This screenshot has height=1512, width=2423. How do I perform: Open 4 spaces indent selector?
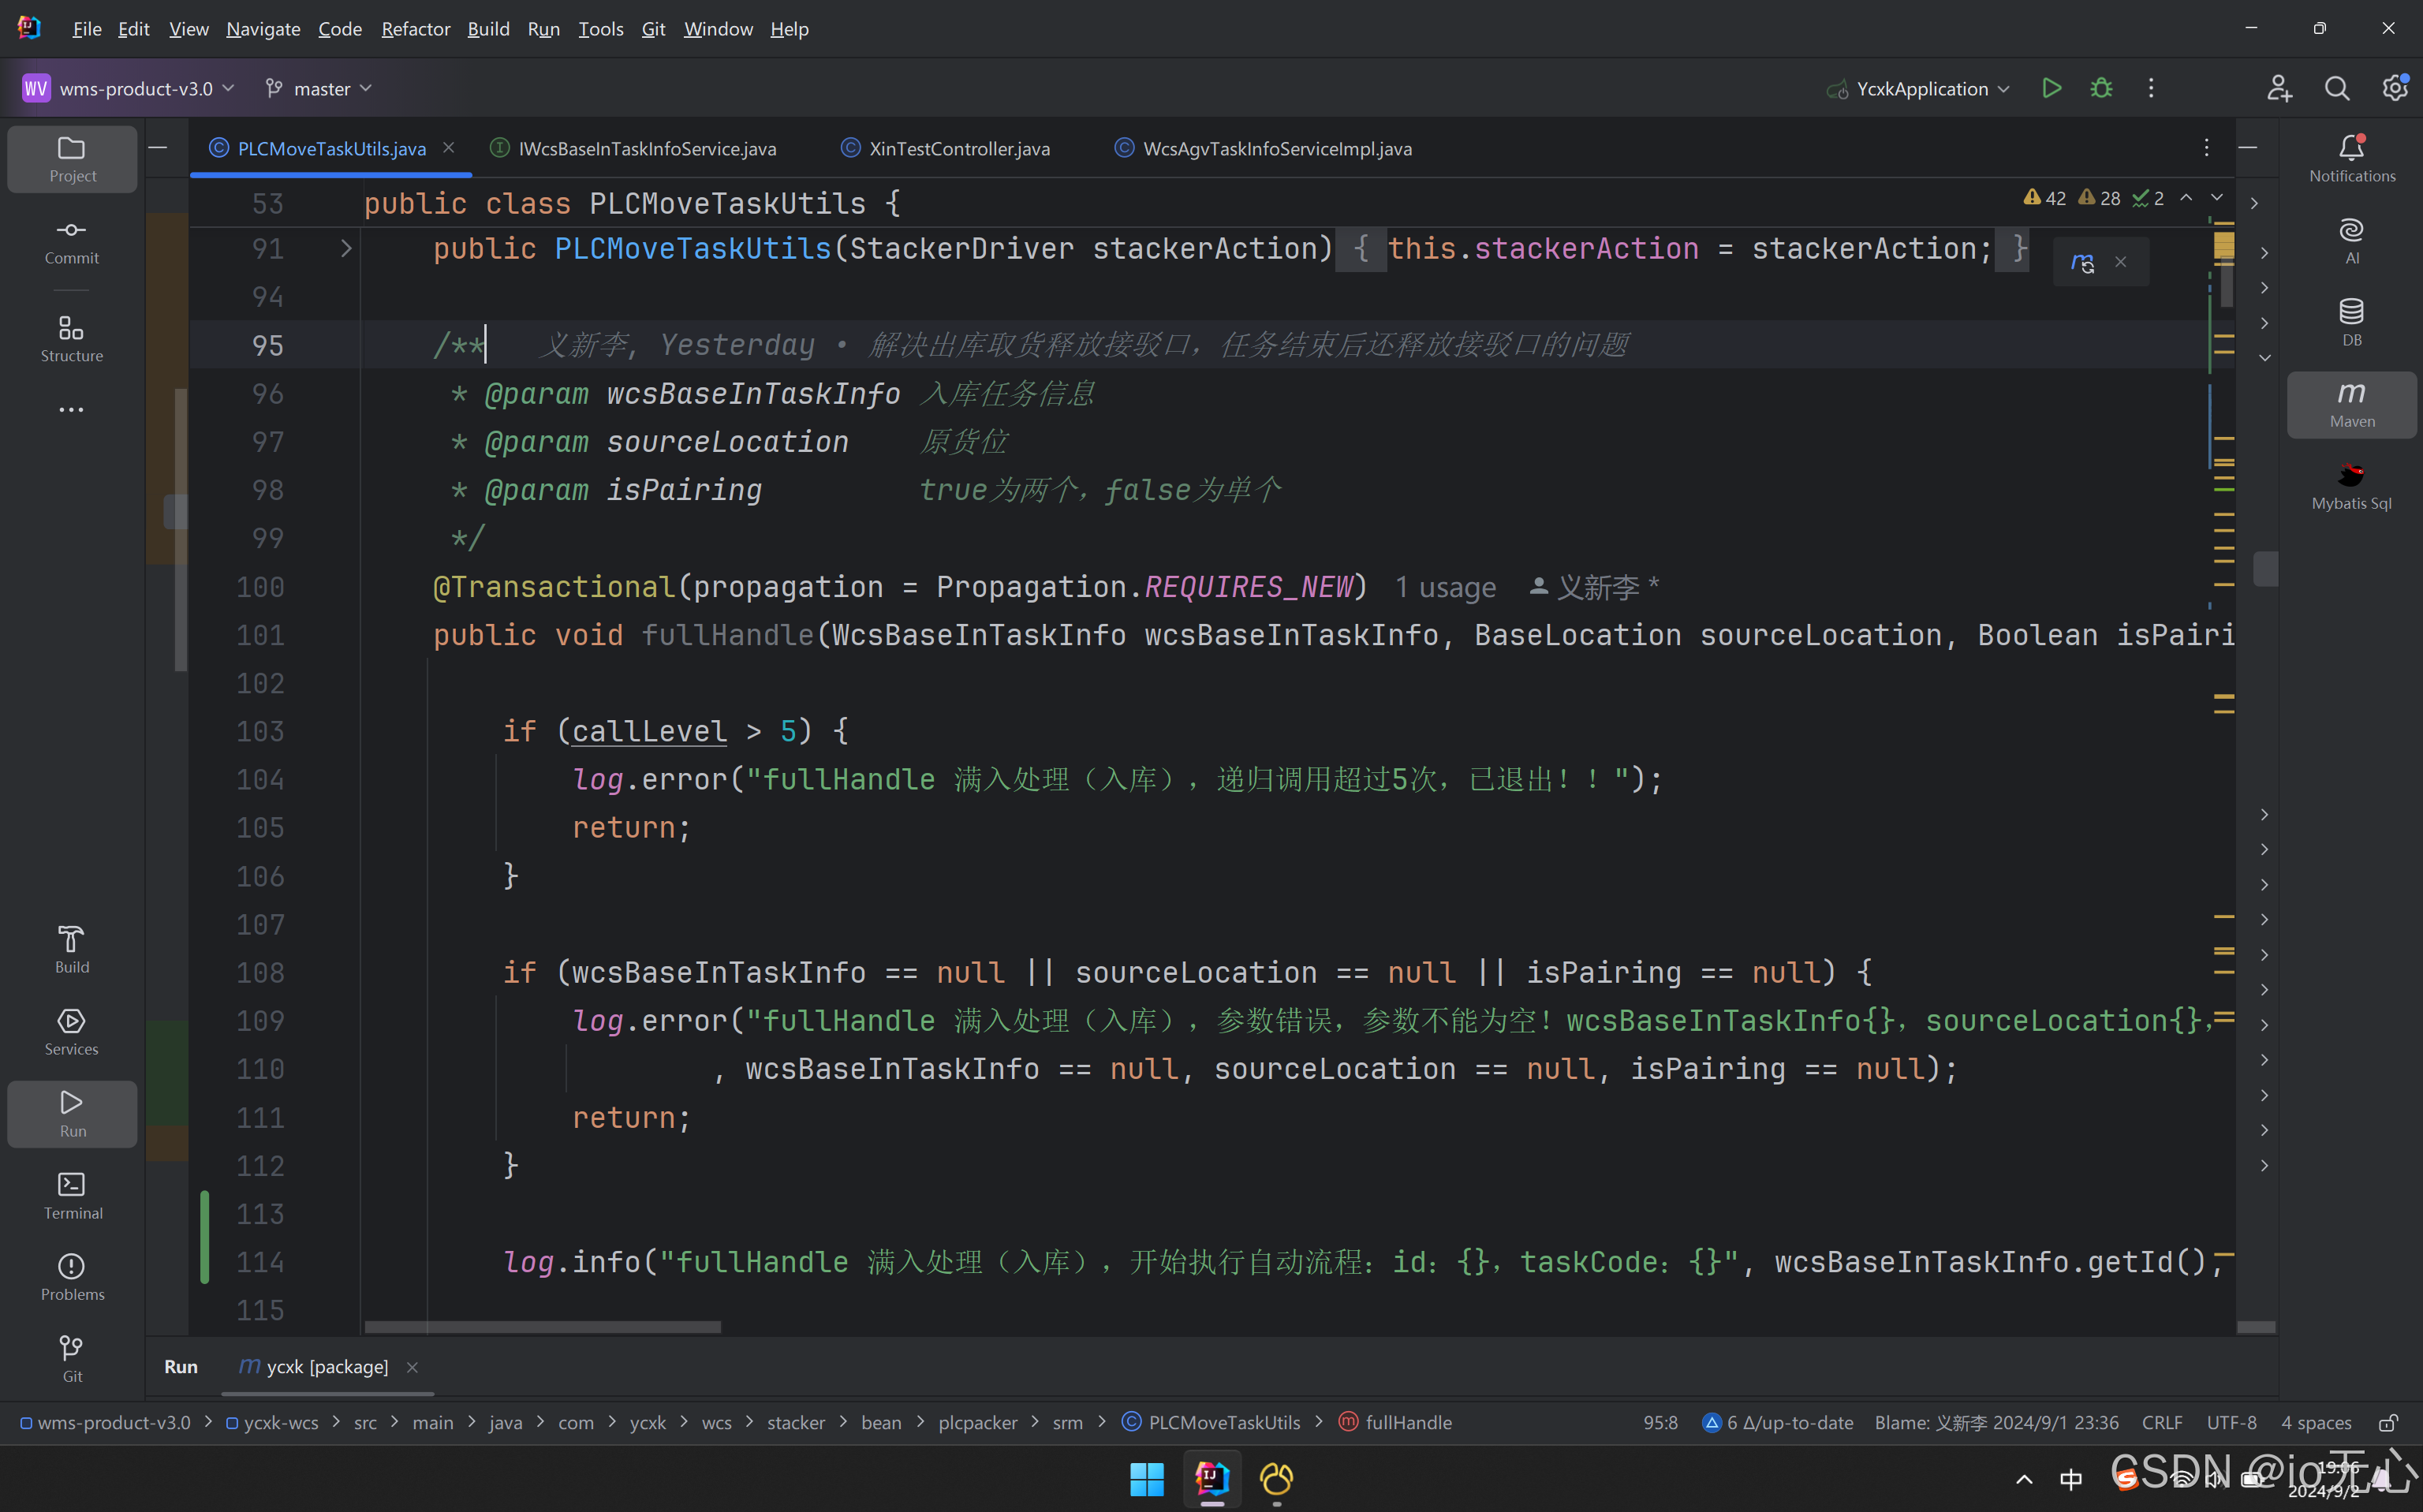[2315, 1422]
